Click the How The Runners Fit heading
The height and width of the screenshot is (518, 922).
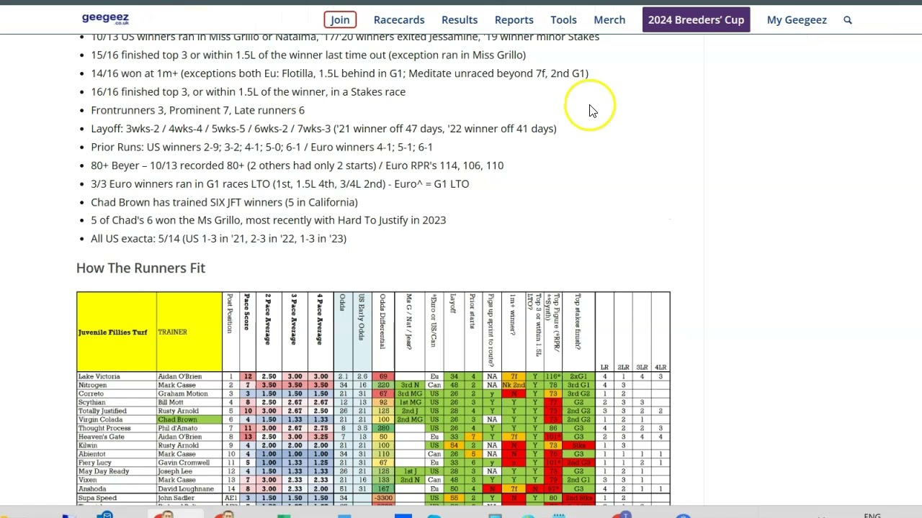click(140, 268)
